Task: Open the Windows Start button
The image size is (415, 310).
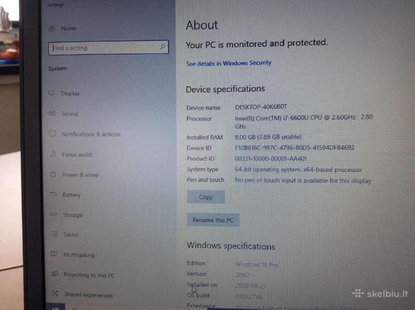Action: coord(55,307)
